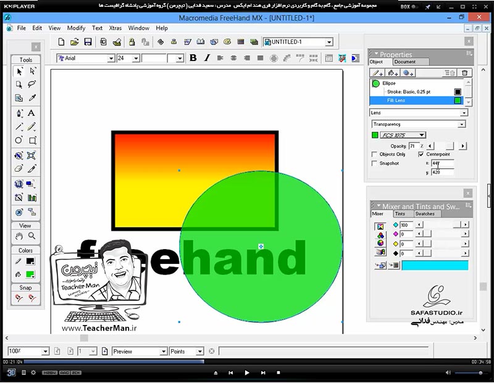
Task: Click the green fill color swatch in Colors
Action: click(30, 274)
